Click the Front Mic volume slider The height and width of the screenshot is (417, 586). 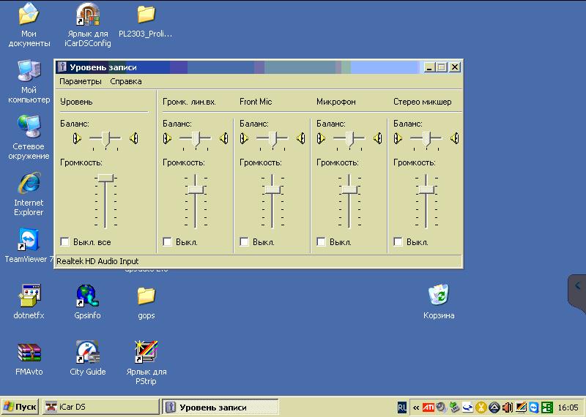click(272, 189)
